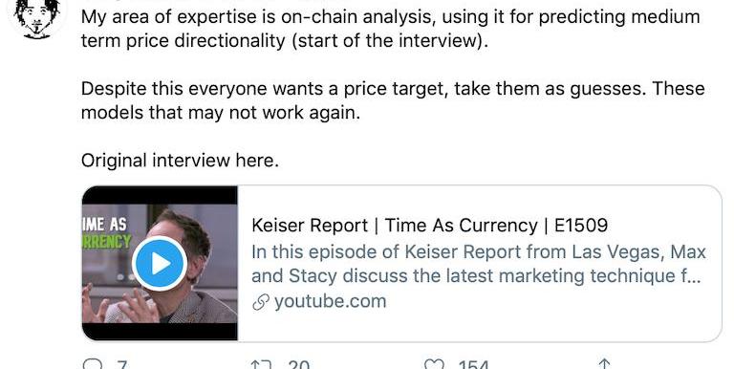Click the reply count 7
The height and width of the screenshot is (369, 734).
click(x=120, y=364)
